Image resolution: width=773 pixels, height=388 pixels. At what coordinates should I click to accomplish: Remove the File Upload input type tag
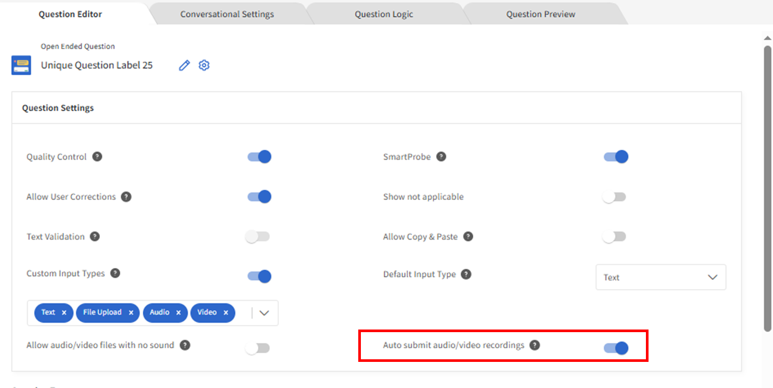[131, 313]
